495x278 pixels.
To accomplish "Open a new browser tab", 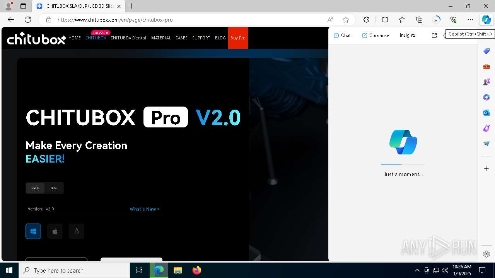I will point(132,6).
